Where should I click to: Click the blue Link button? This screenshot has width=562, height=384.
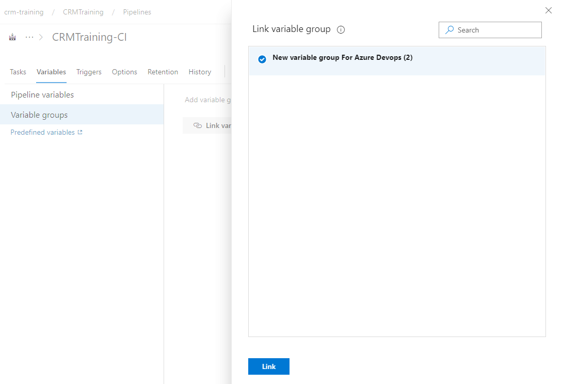pyautogui.click(x=269, y=366)
